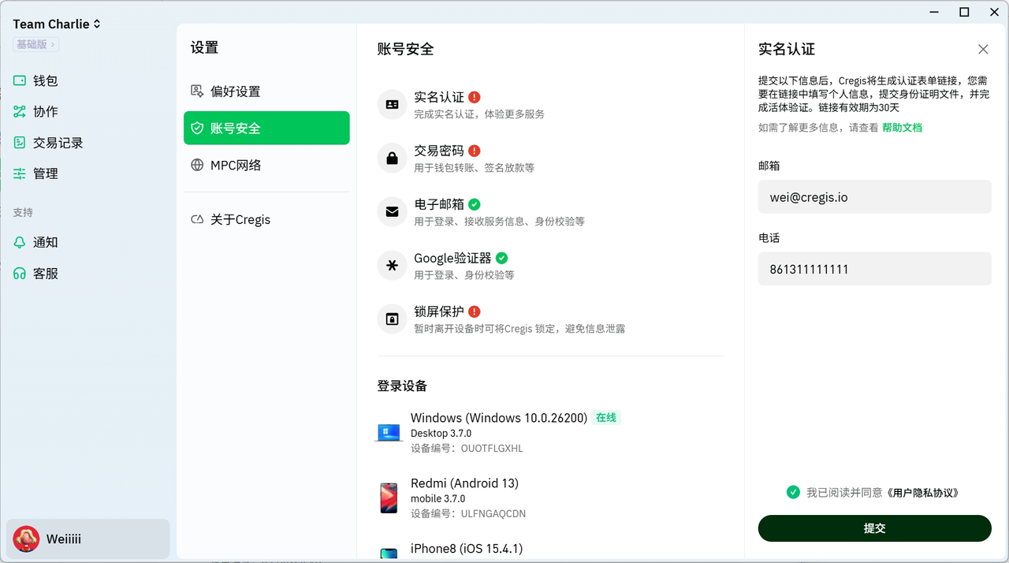This screenshot has width=1009, height=563.
Task: Toggle the privacy agreement consent checkbox
Action: 793,492
